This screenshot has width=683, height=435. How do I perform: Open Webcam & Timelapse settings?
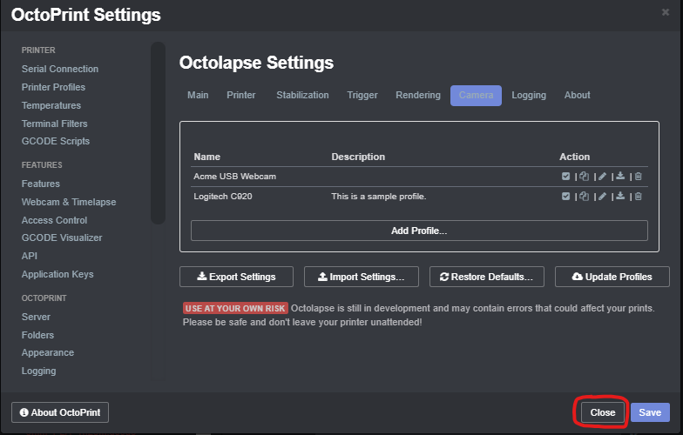[x=69, y=202]
